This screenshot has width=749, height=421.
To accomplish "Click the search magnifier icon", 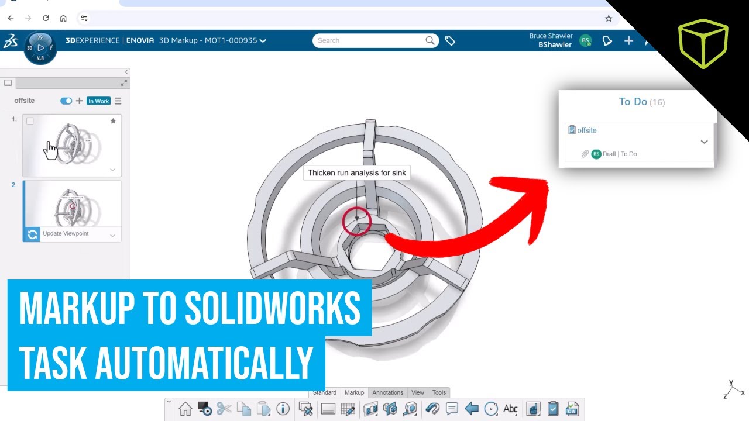I will pos(430,40).
